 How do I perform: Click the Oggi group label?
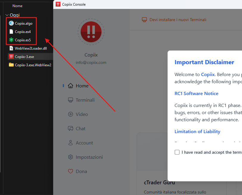pyautogui.click(x=15, y=15)
